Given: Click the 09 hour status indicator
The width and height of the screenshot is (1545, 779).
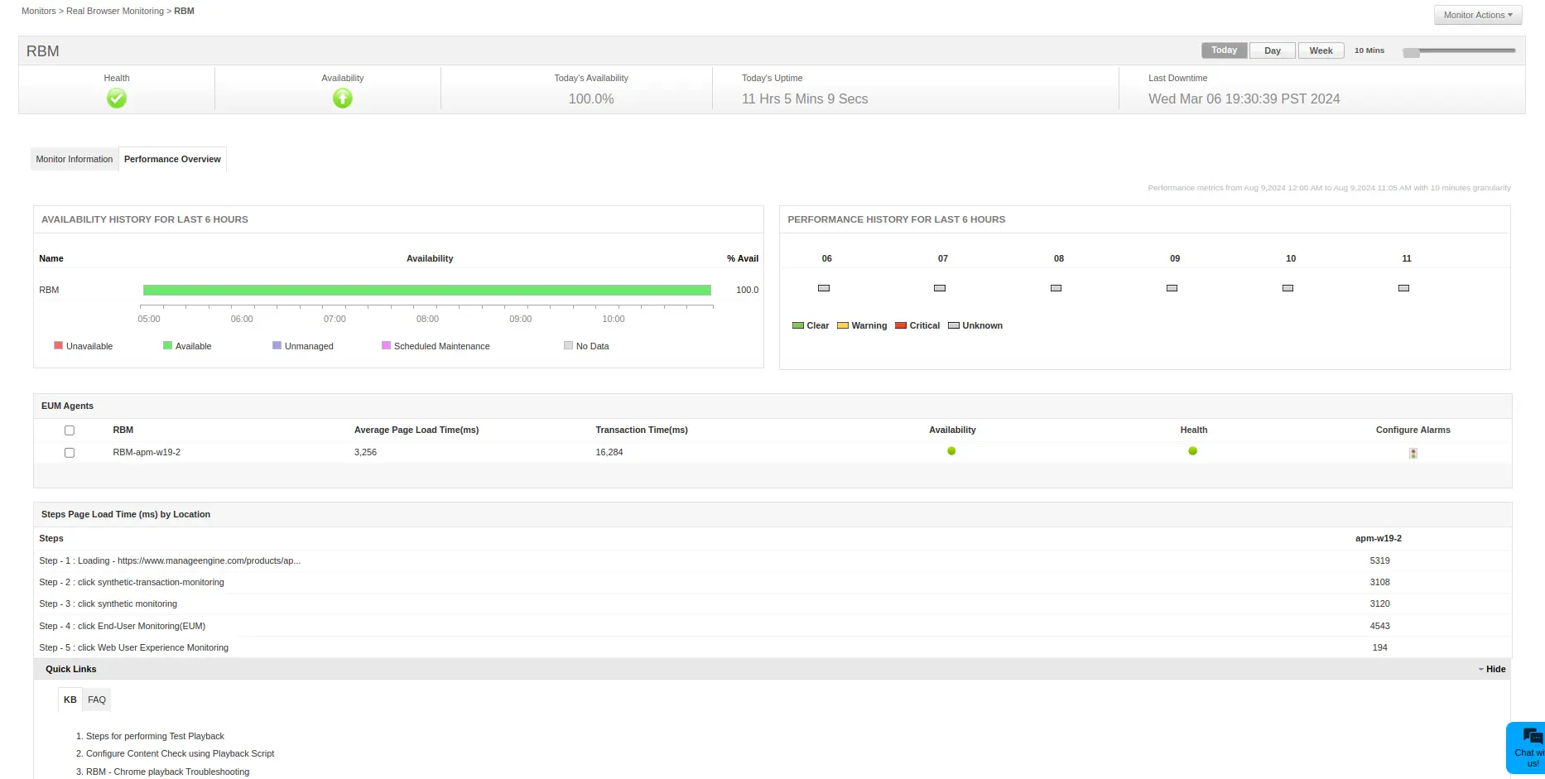Looking at the screenshot, I should coord(1172,288).
